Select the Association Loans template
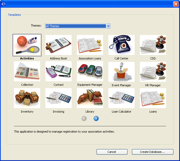The height and width of the screenshot is (161, 180). pos(90,45)
